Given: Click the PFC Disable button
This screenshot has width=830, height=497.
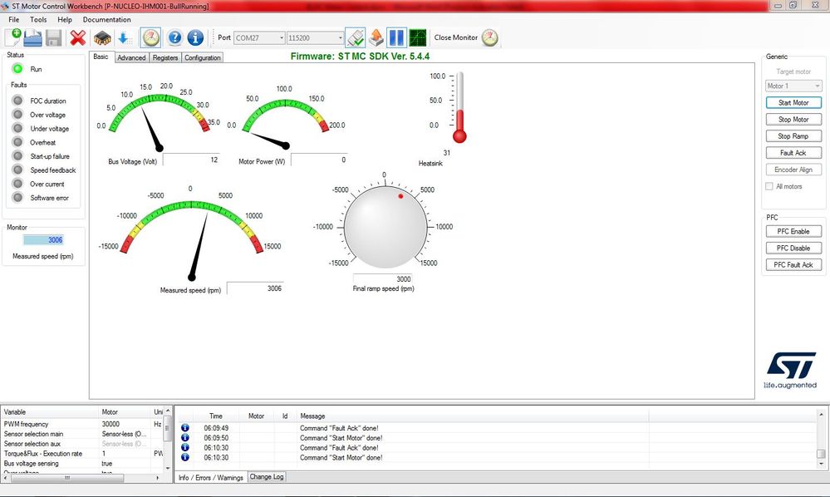Looking at the screenshot, I should [793, 248].
